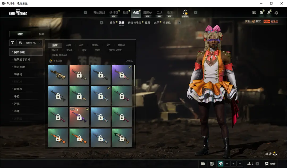The width and height of the screenshot is (287, 168).
Task: Click the 旋转 rotate character control
Action: [271, 154]
